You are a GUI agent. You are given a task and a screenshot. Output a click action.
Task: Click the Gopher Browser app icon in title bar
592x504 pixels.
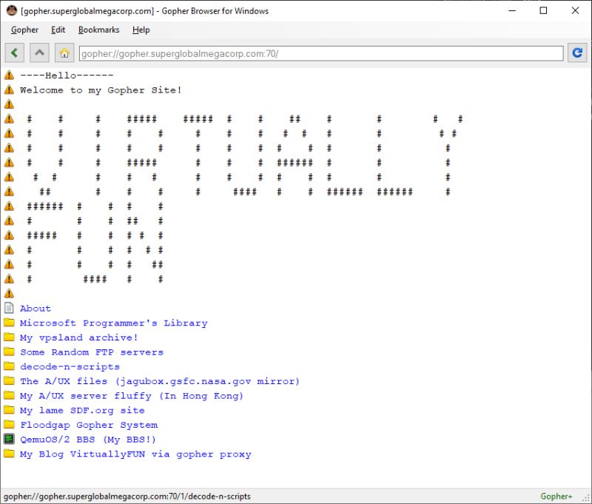pos(12,10)
